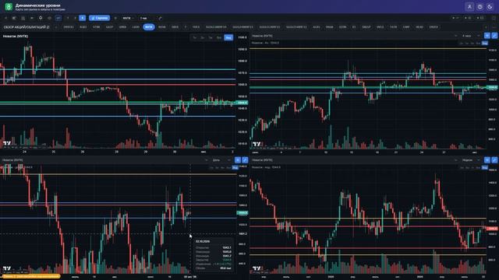Select the LKOH ticker tab
The image size is (499, 280).
(136, 27)
